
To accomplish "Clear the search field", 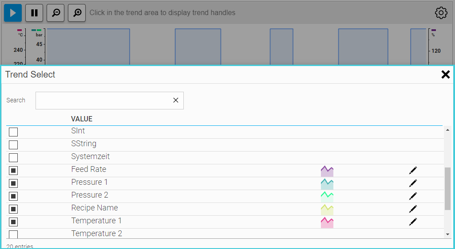I will (x=175, y=101).
